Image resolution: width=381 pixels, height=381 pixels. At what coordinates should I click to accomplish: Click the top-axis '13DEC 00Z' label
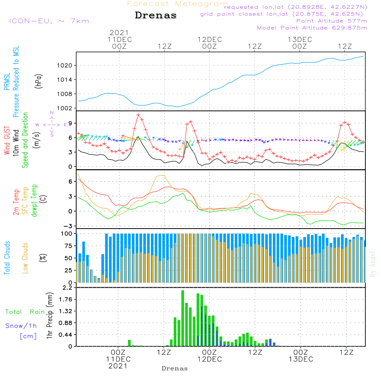click(x=299, y=43)
